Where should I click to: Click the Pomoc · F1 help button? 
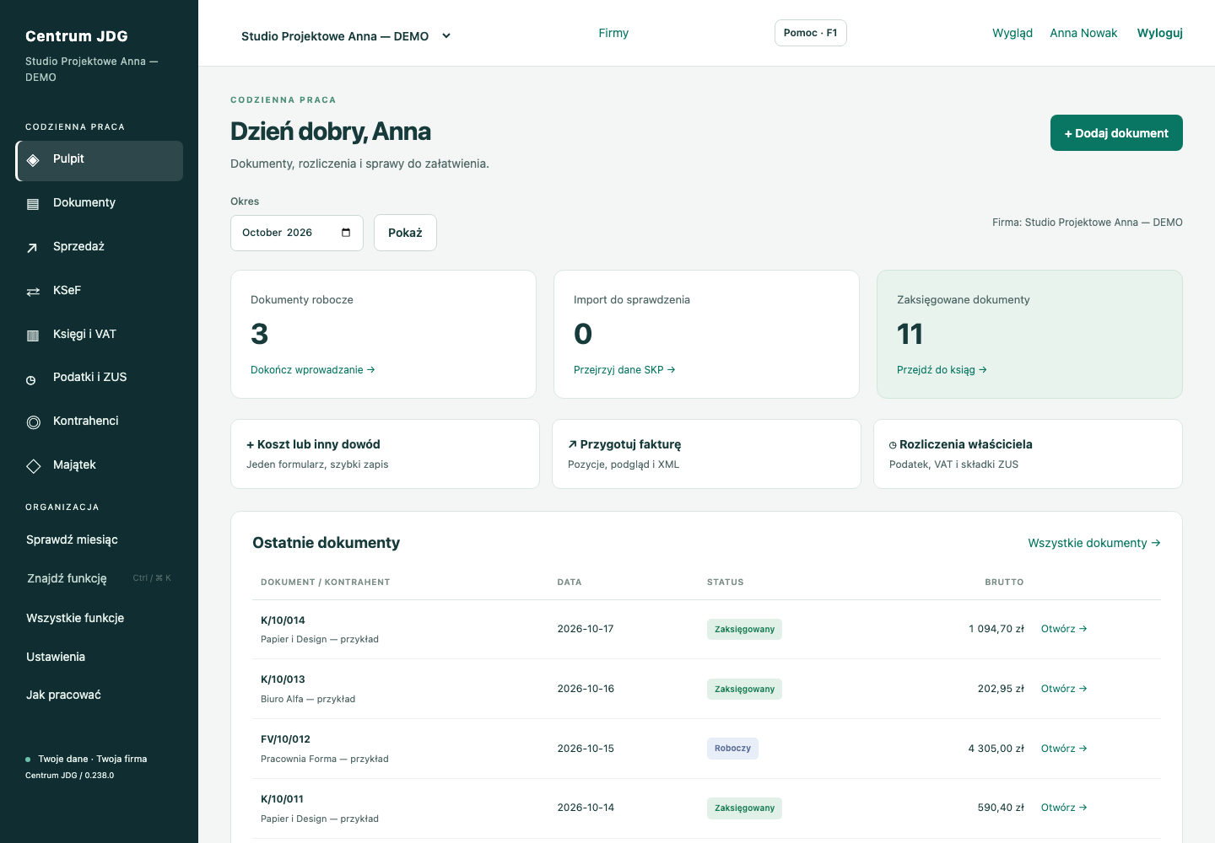(x=811, y=33)
